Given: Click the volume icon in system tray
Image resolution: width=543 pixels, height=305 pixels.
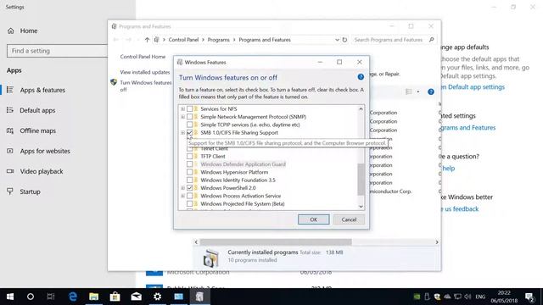Looking at the screenshot, I should click(x=467, y=297).
